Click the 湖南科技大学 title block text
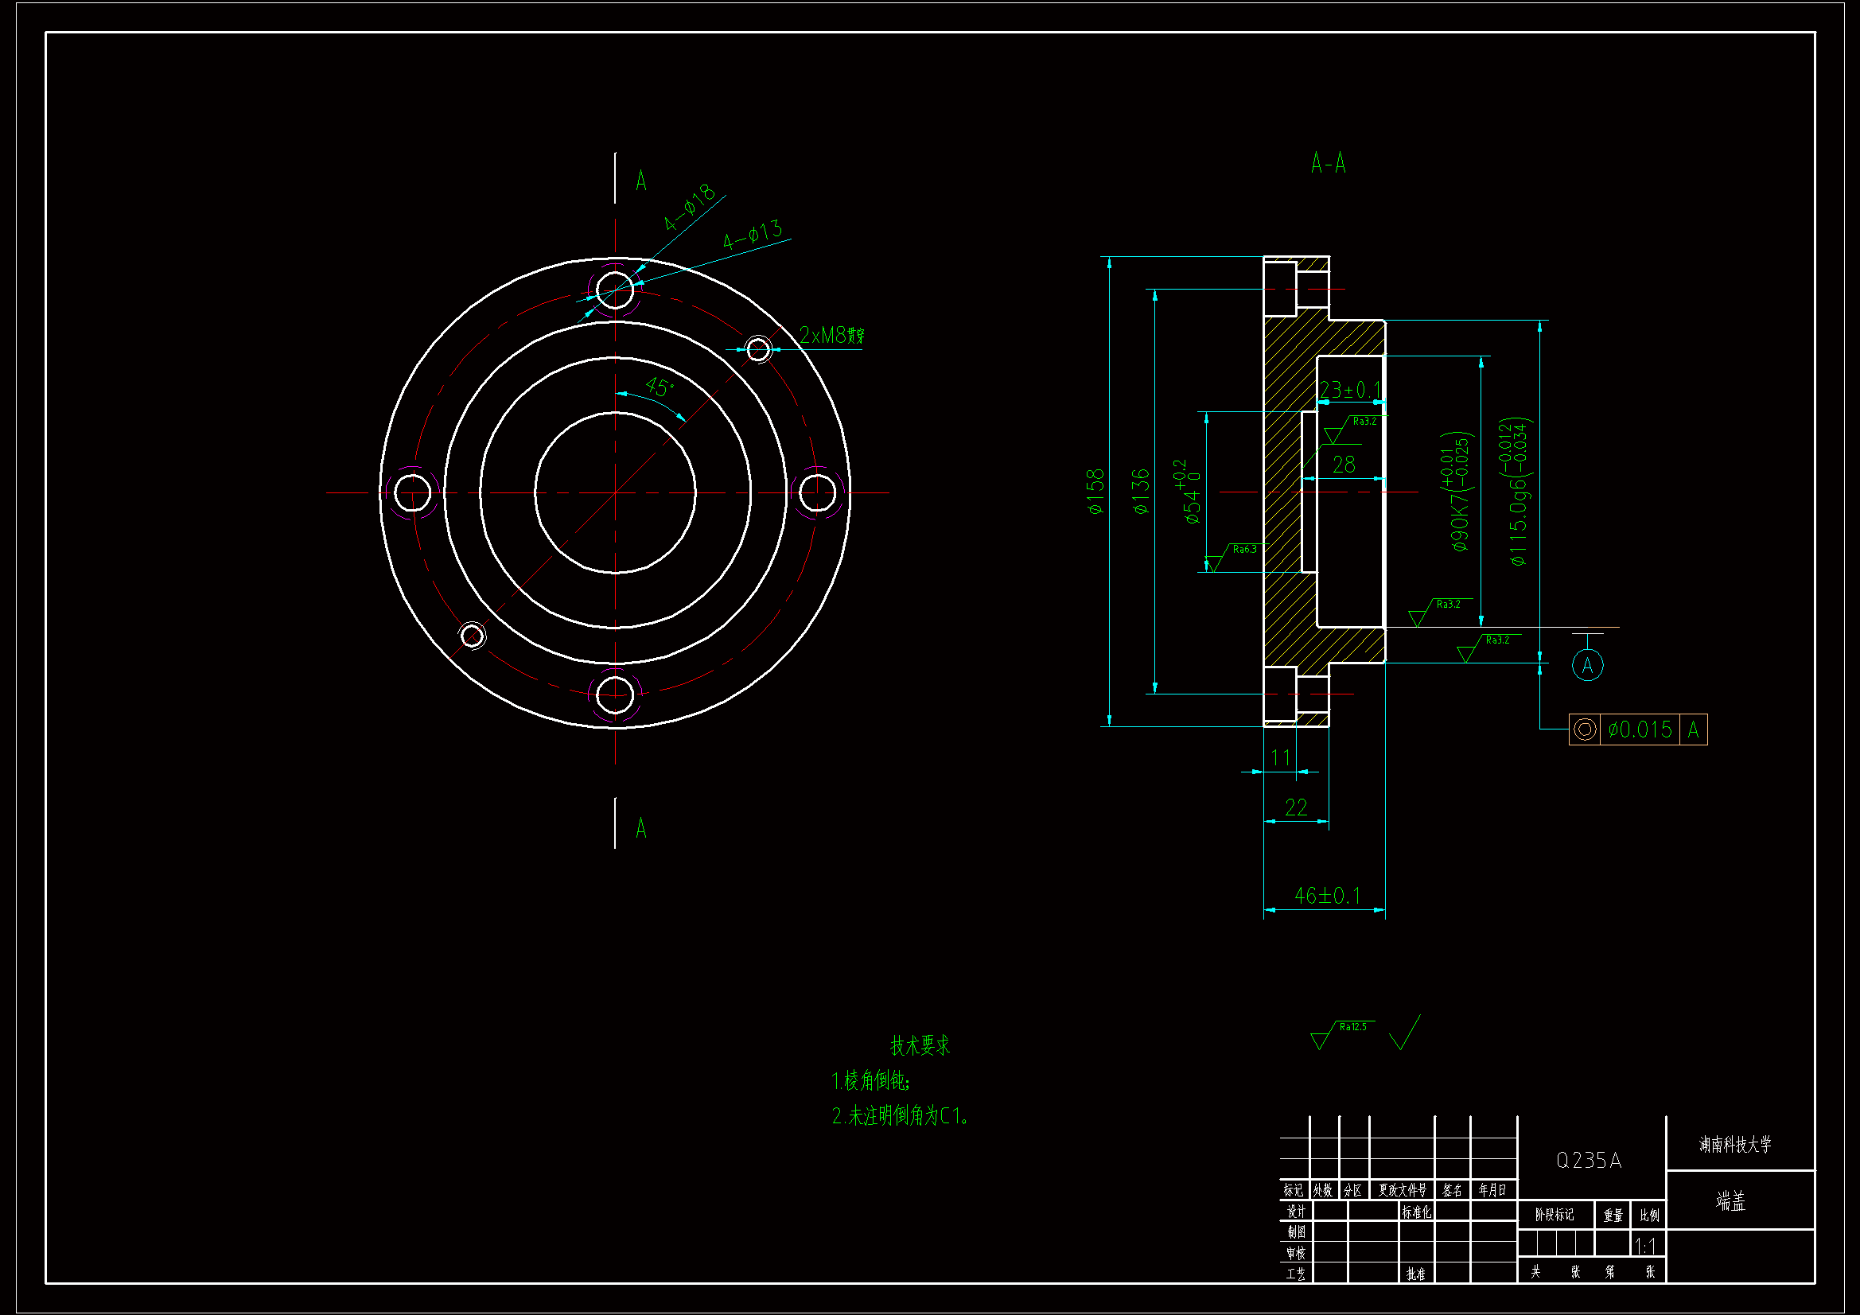Viewport: 1860px width, 1315px height. pyautogui.click(x=1734, y=1144)
